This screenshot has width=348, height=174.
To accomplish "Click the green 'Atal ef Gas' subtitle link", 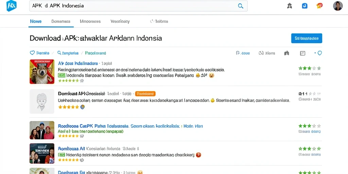I will click(x=90, y=131).
